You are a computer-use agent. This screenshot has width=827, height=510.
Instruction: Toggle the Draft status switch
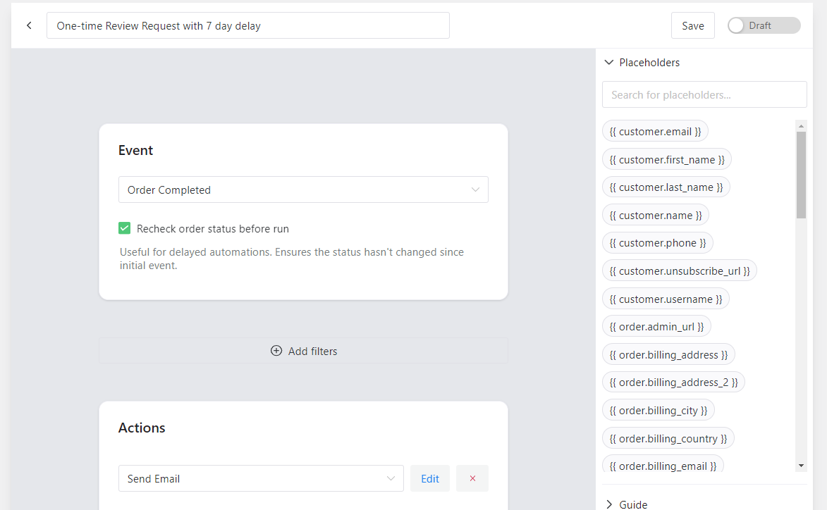click(764, 25)
